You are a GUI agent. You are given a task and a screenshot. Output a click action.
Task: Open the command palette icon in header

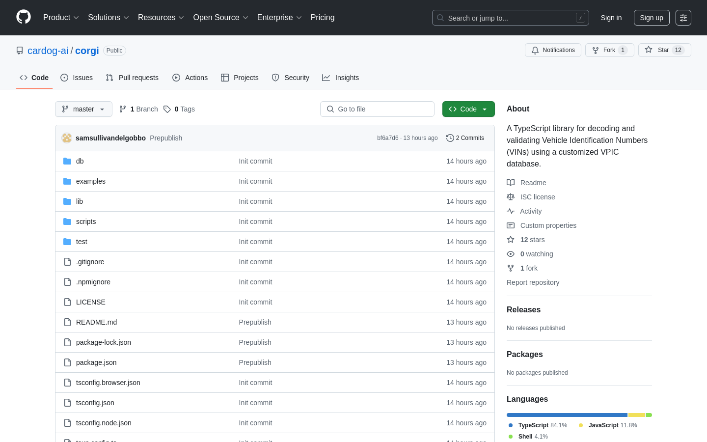[683, 18]
